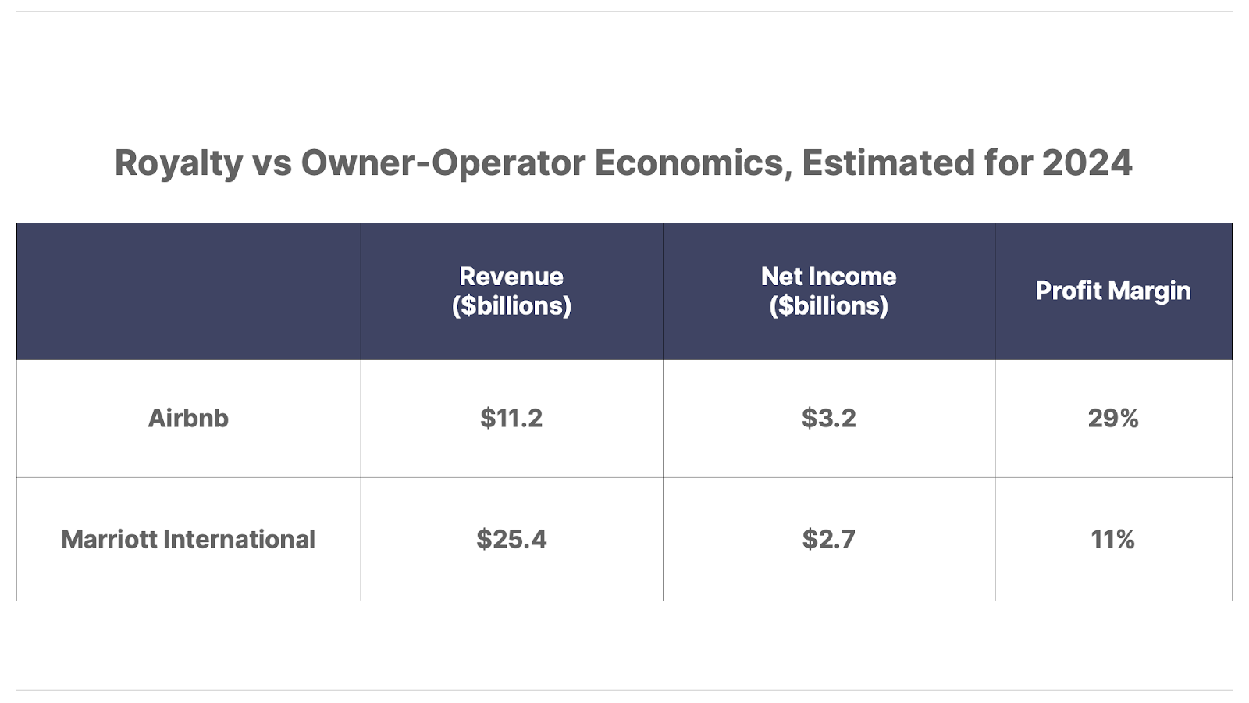Click Marriott's 11% profit margin cell
1249x703 pixels.
point(1112,539)
